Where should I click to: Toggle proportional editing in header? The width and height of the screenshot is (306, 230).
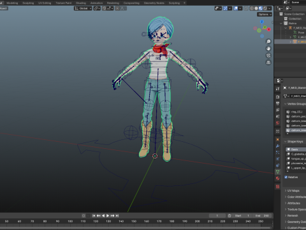tap(117, 8)
